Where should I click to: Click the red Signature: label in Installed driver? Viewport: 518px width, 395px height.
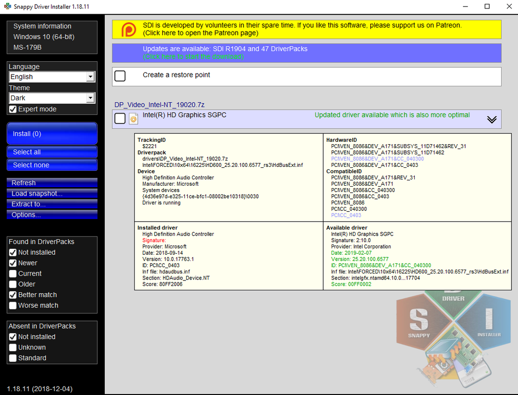154,240
